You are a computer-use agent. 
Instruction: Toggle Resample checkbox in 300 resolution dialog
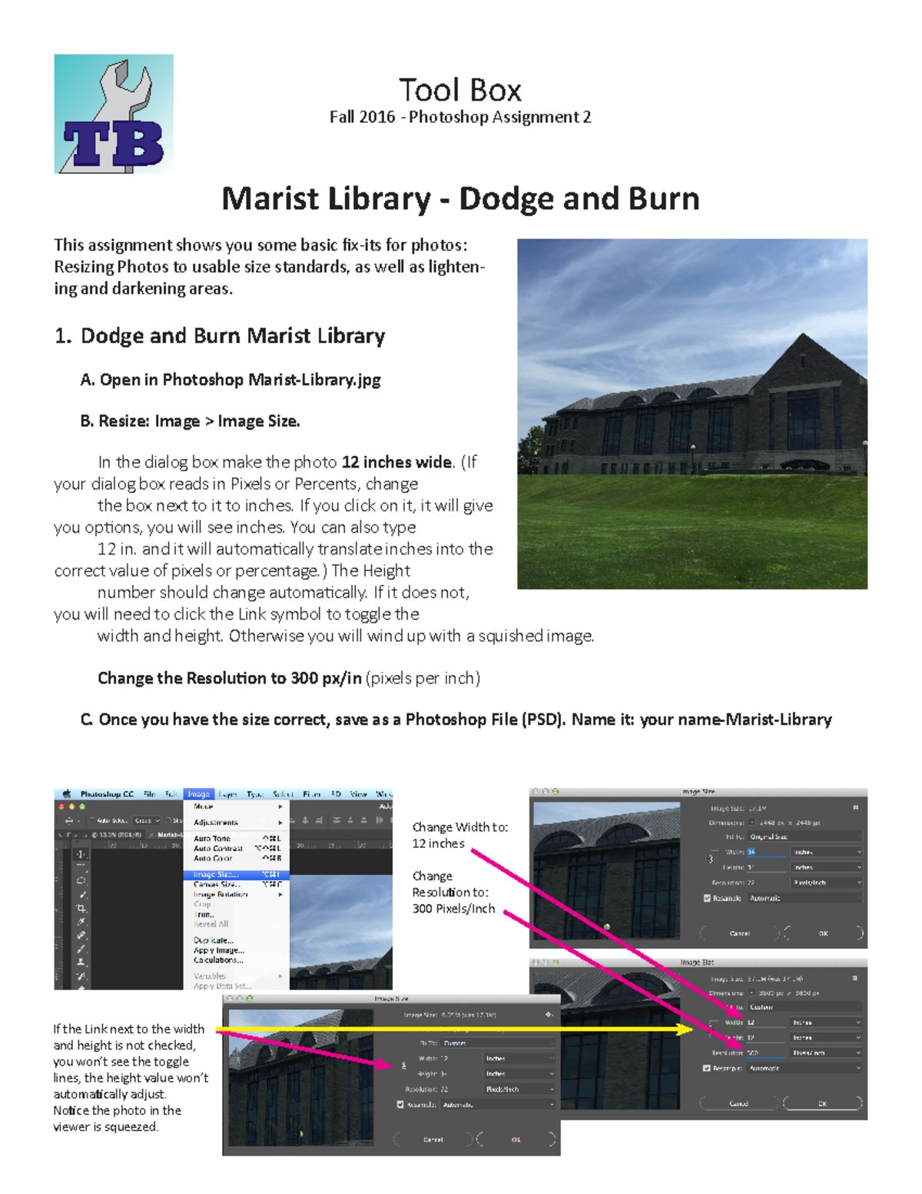coord(707,1068)
